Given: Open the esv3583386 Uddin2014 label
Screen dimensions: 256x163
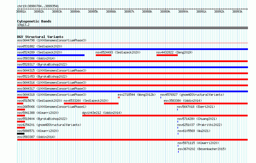Looking at the screenshot, I should coord(36,58).
